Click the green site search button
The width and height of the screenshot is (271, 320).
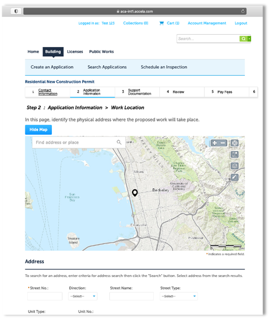(243, 39)
